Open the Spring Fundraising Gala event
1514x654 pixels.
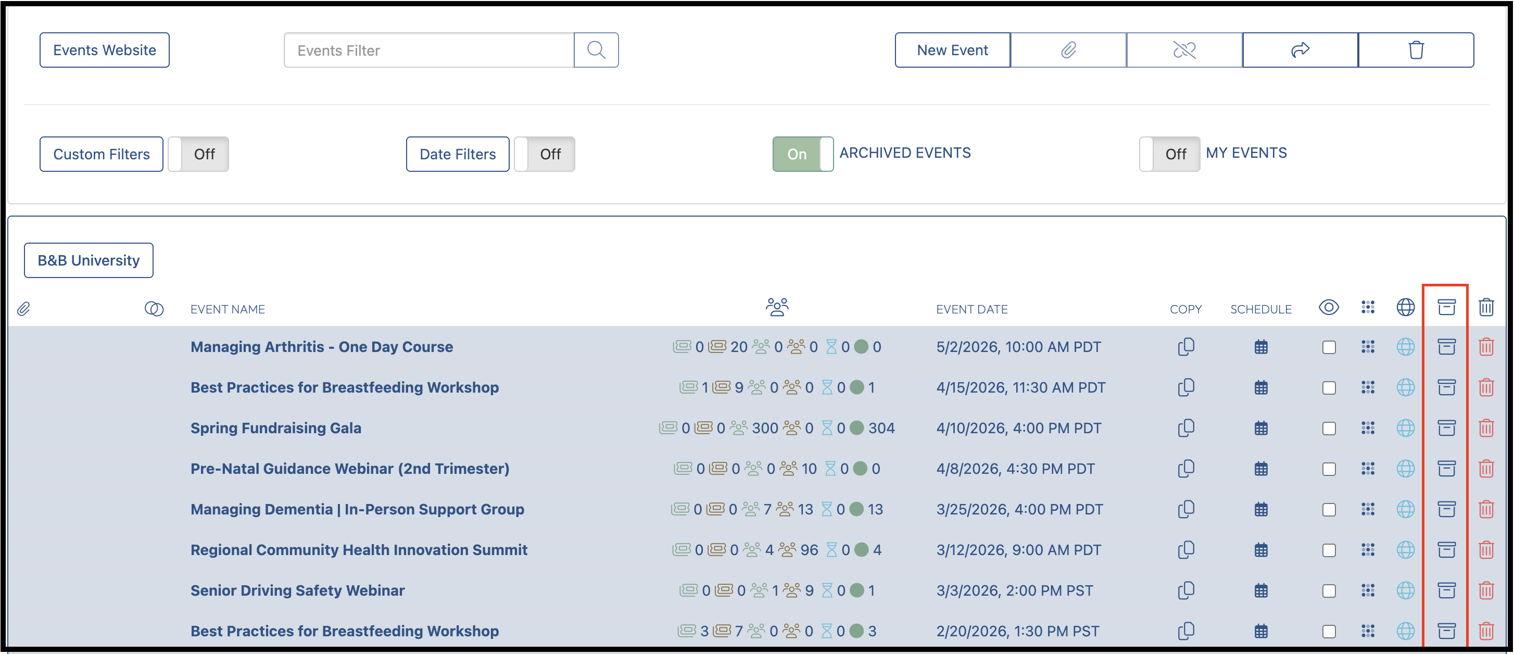(x=275, y=428)
